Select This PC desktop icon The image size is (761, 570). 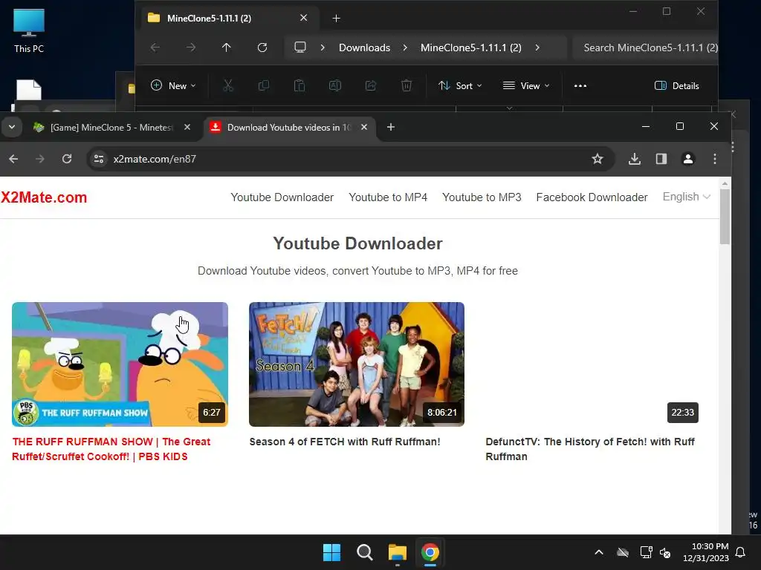29,30
